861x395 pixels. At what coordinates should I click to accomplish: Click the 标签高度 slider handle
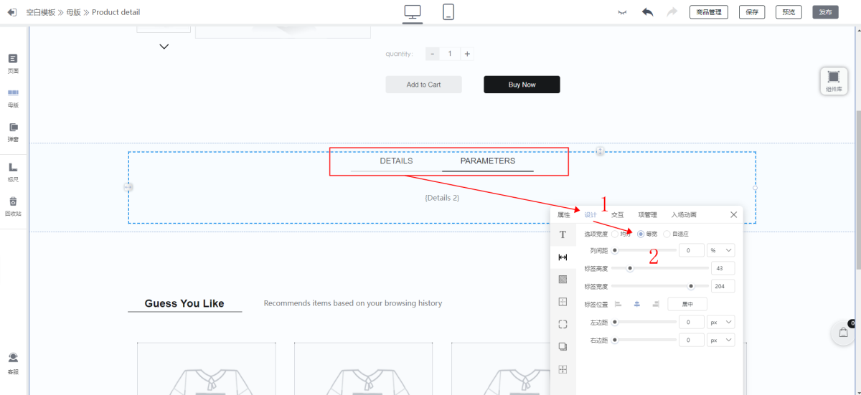[x=630, y=269]
